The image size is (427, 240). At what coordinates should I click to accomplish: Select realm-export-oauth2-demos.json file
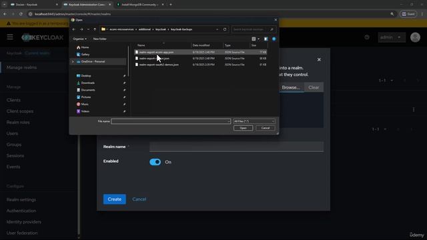pyautogui.click(x=201, y=65)
